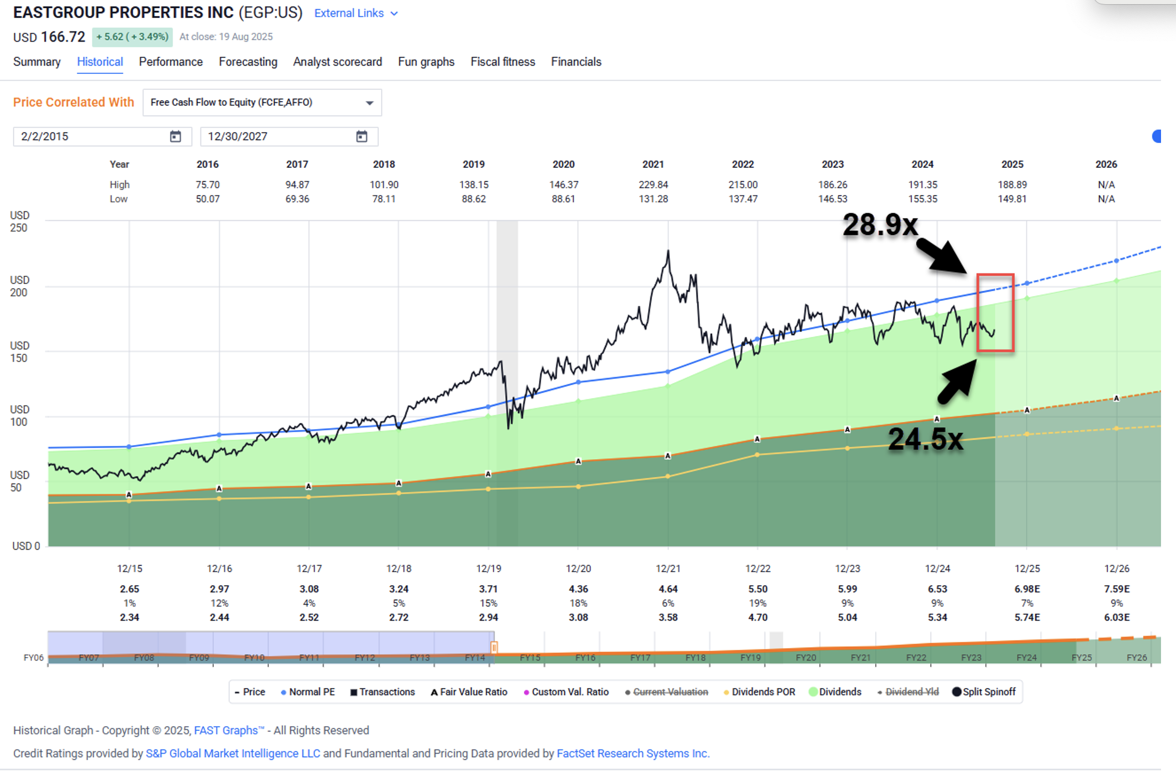Go to the Forecasting tab
The width and height of the screenshot is (1176, 782).
click(248, 62)
